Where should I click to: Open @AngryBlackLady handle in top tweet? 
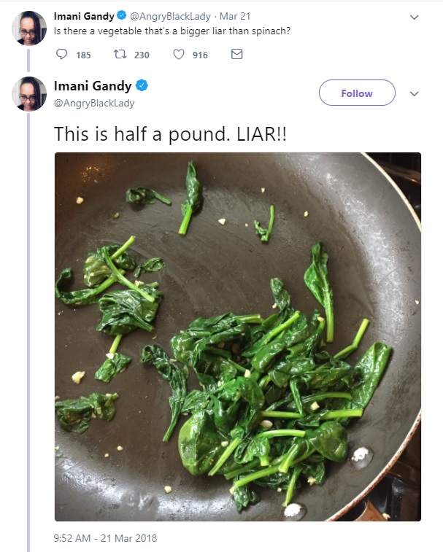[x=170, y=16]
